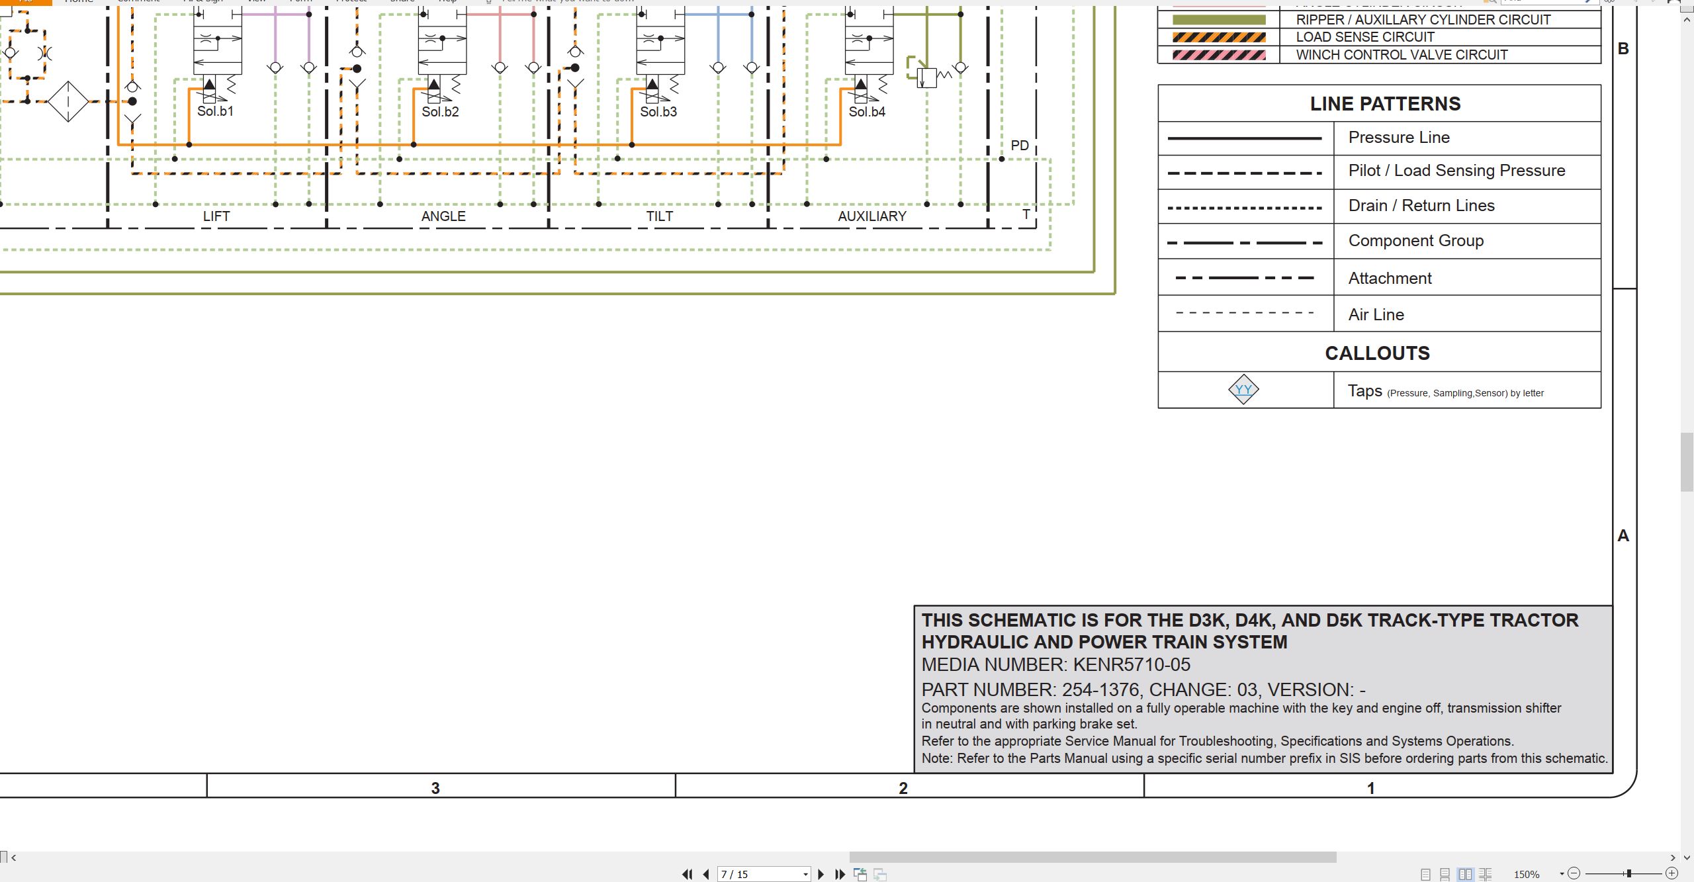The height and width of the screenshot is (882, 1694).
Task: Click the previous view icon
Action: click(x=860, y=874)
